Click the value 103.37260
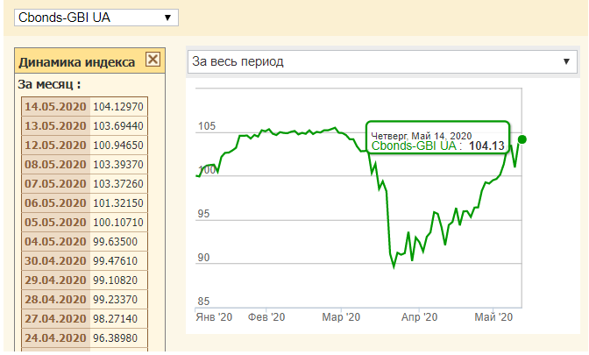The width and height of the screenshot is (589, 355). (x=118, y=184)
